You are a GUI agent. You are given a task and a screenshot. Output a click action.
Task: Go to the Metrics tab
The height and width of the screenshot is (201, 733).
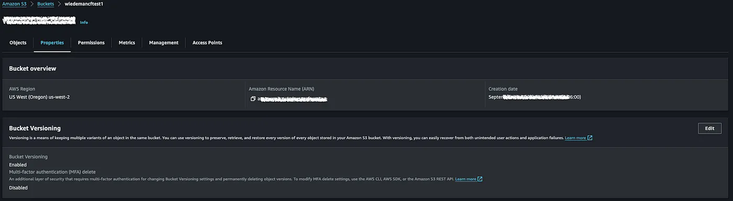127,43
